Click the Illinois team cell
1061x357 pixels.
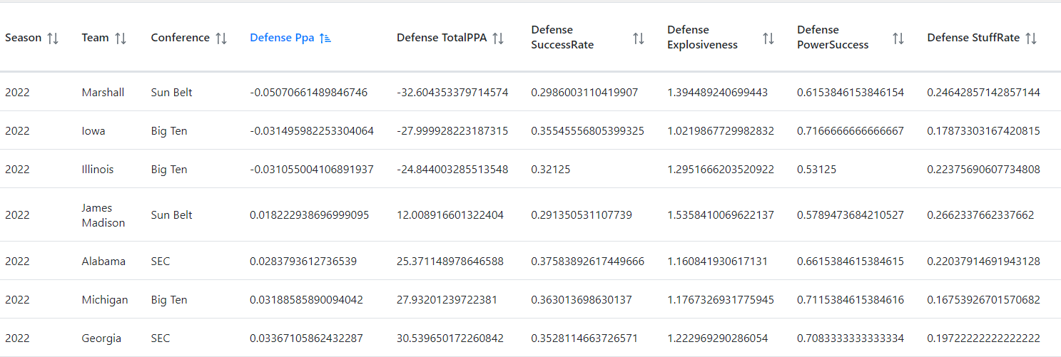click(x=98, y=170)
